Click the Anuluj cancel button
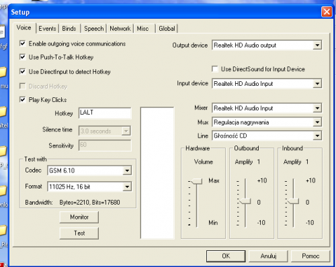 pos(268,256)
